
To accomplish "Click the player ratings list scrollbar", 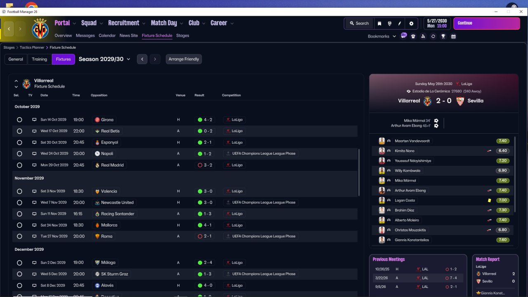I will (x=515, y=175).
